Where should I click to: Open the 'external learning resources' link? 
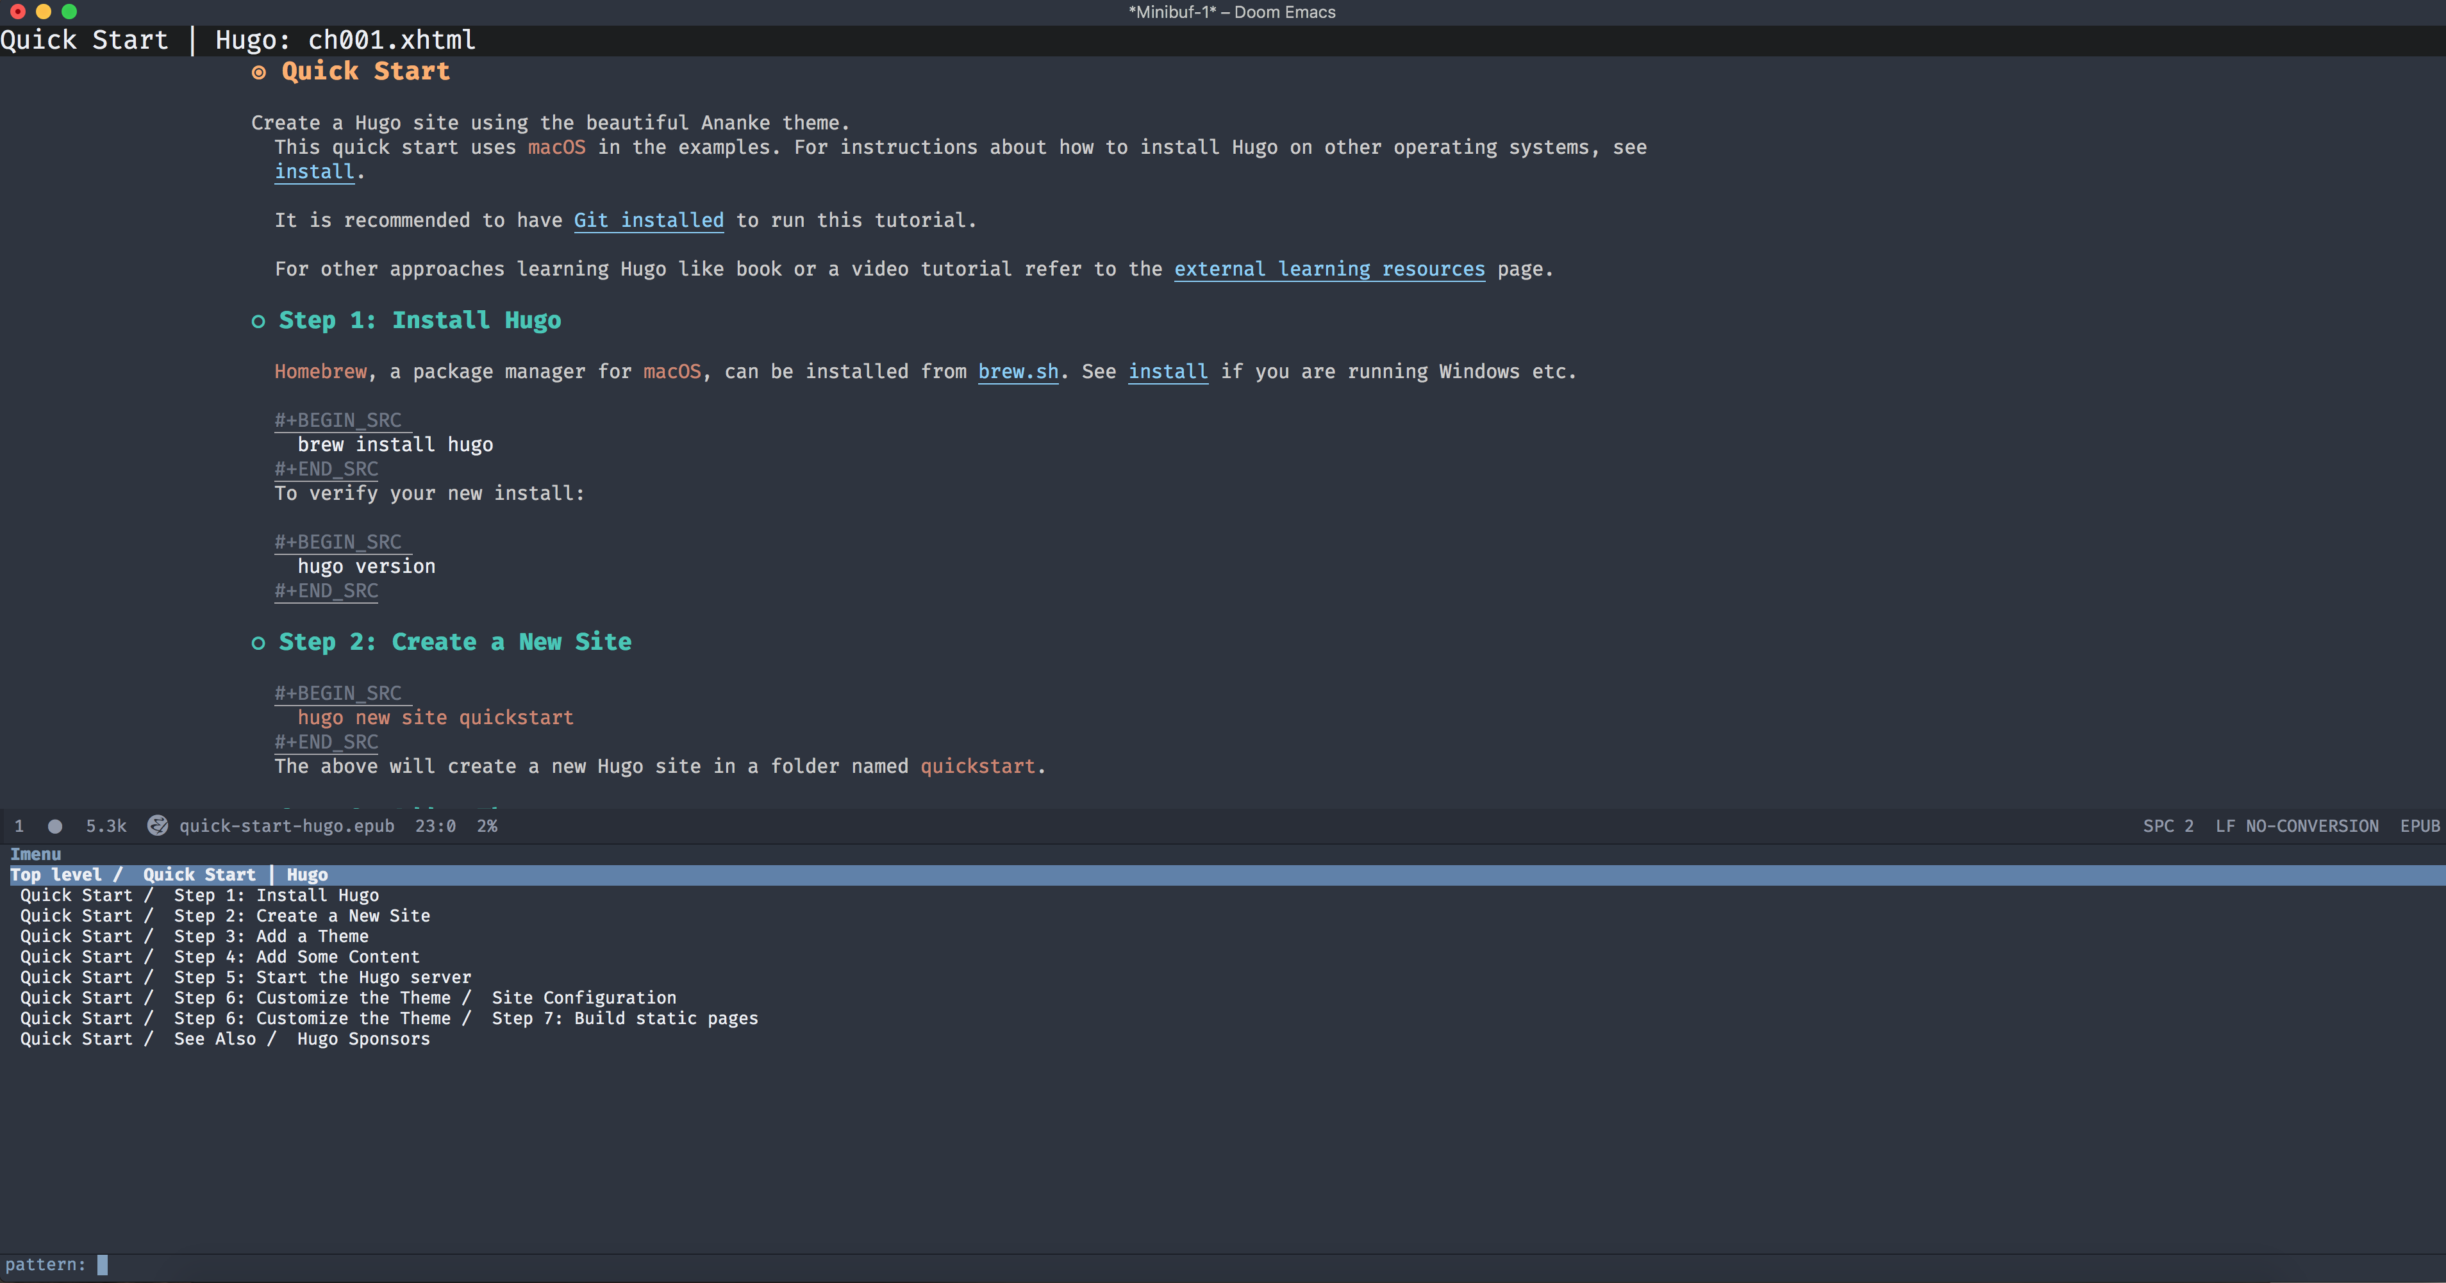coord(1328,269)
